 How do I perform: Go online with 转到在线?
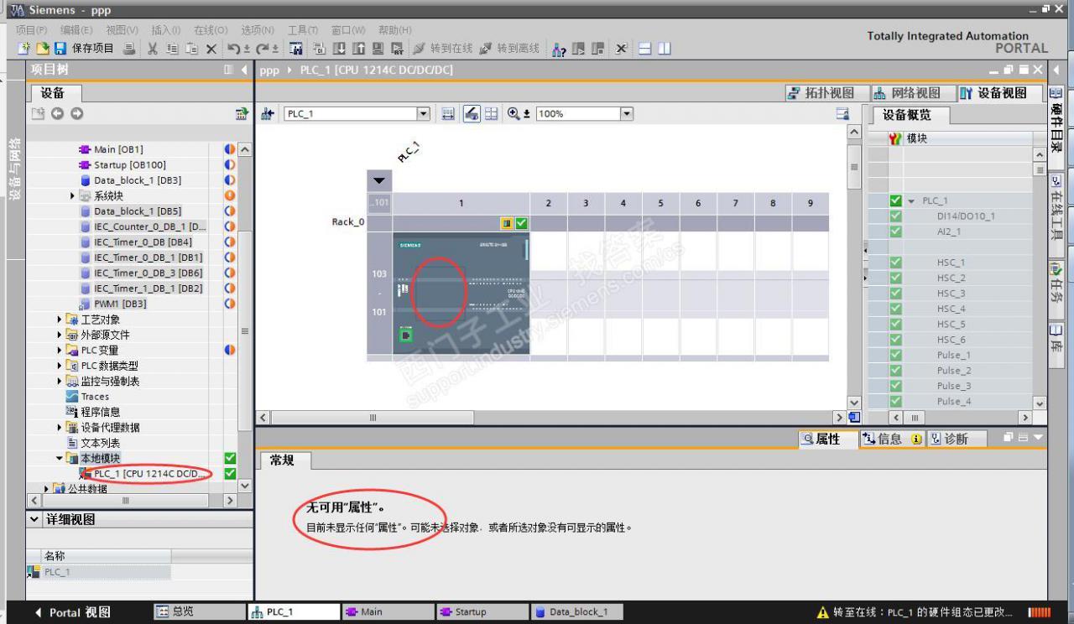[x=441, y=49]
